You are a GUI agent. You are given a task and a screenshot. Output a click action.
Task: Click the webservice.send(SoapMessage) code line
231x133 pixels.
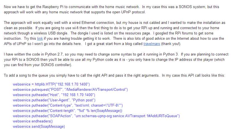tap(39, 127)
